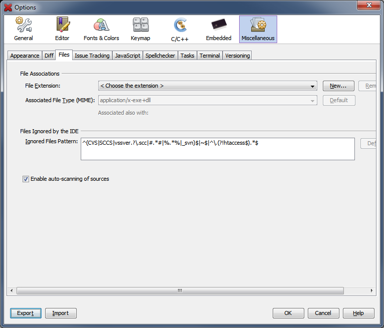This screenshot has height=328, width=384.
Task: Toggle Enable auto-scanning of sources checkbox
Action: (x=26, y=179)
